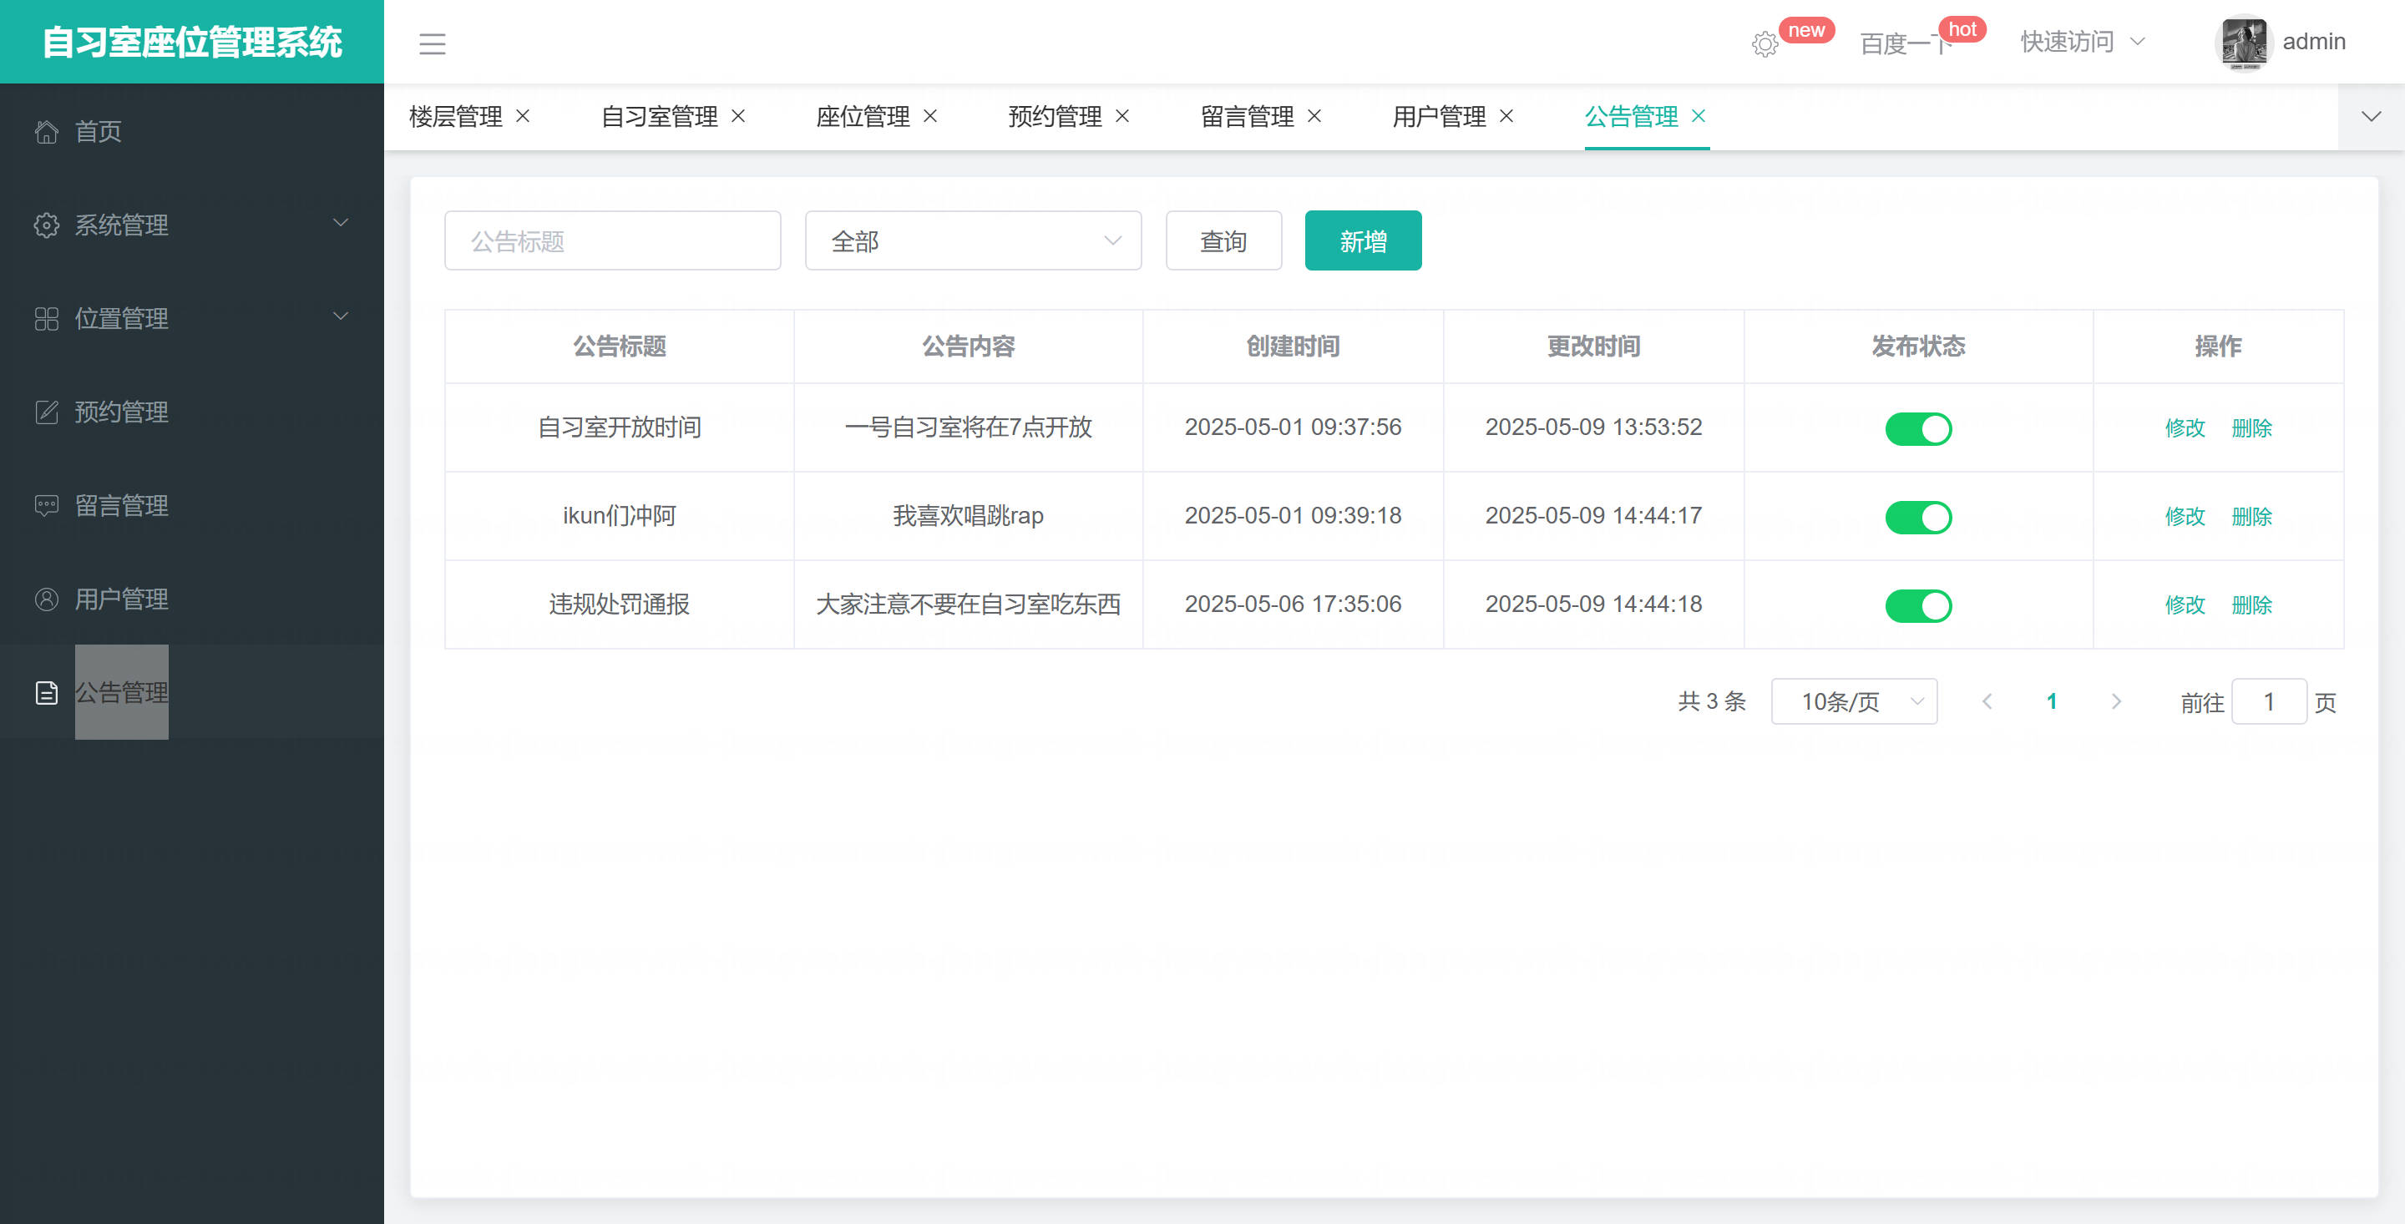Select page 1 in pagination
This screenshot has height=1224, width=2405.
click(x=2052, y=701)
